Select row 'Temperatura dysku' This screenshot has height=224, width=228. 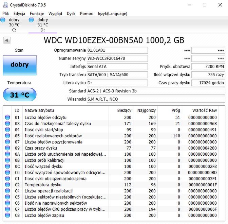tap(111, 185)
